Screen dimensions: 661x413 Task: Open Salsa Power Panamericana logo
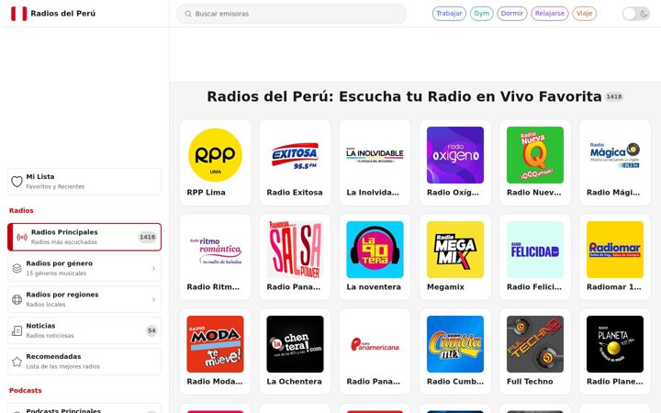[295, 250]
